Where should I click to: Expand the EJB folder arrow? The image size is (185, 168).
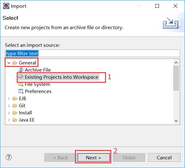pos(9,99)
